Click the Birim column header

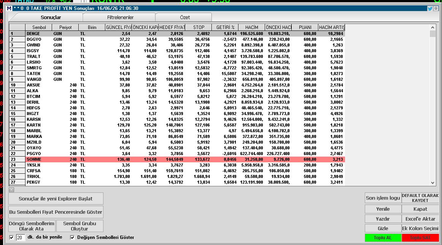pyautogui.click(x=92, y=27)
